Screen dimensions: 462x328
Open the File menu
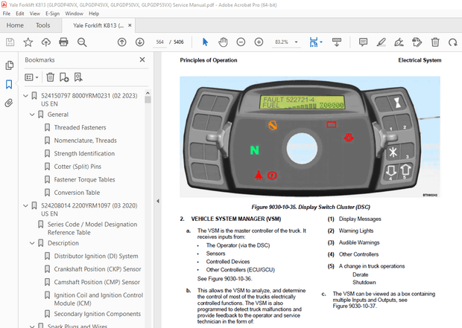pyautogui.click(x=7, y=13)
